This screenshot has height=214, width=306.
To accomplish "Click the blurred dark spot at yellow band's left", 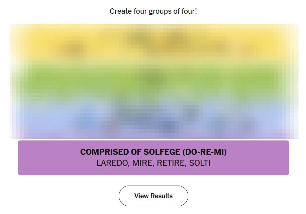I will pos(72,50).
